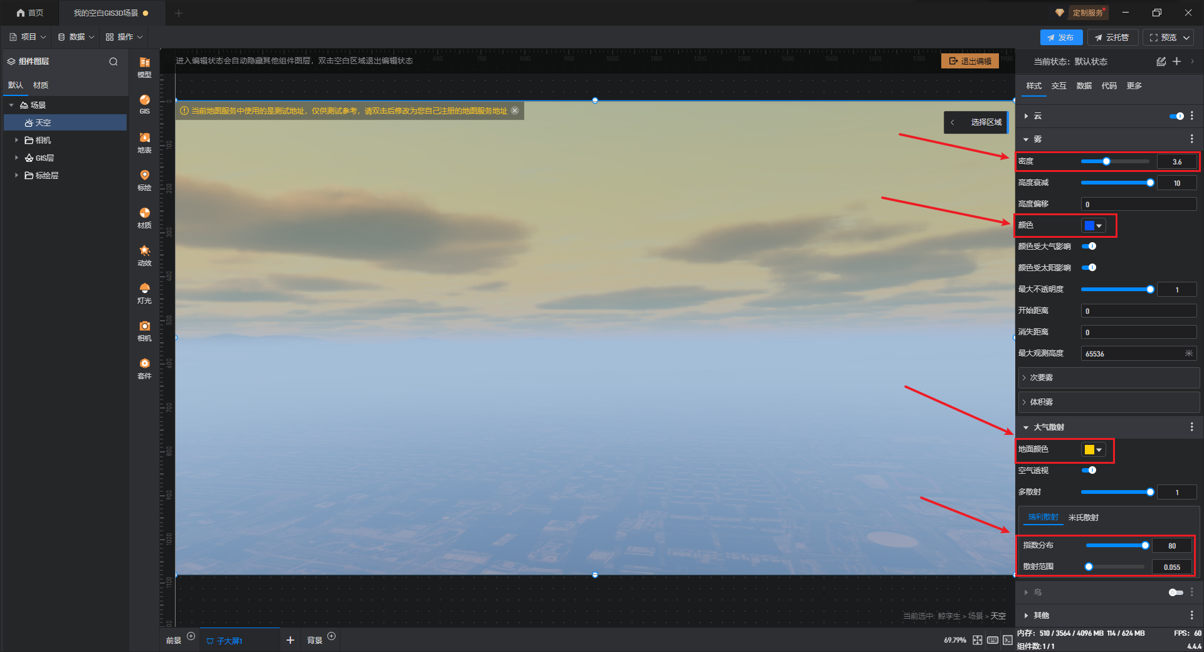Expand the 云 section
Image resolution: width=1204 pixels, height=652 pixels.
click(x=1026, y=116)
